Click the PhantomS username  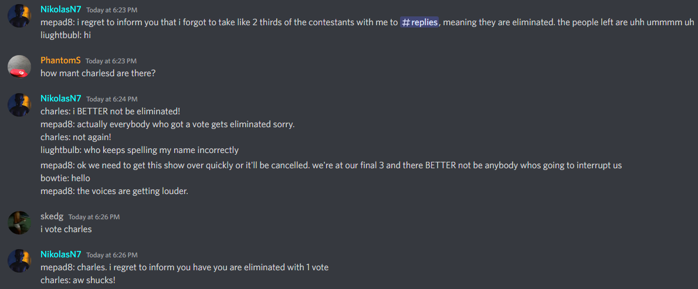point(60,60)
